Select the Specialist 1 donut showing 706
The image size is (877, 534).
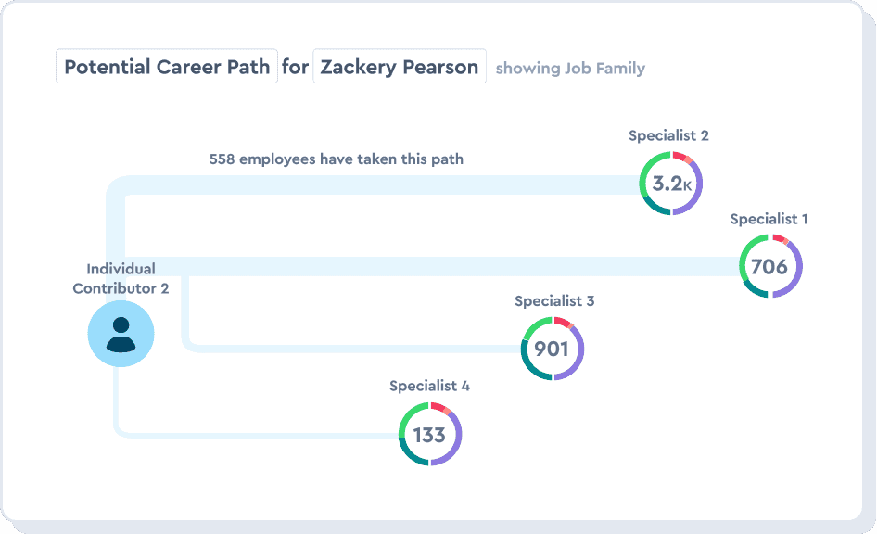[x=769, y=267]
